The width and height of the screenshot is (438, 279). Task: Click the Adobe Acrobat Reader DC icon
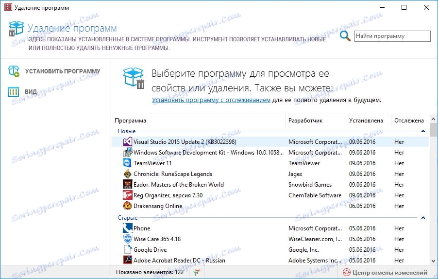point(127,260)
